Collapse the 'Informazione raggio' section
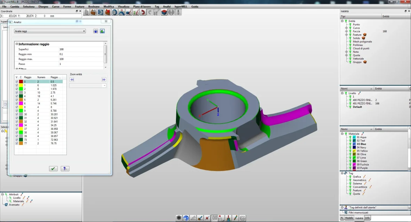Viewport: 411px width, 222px height. pos(17,44)
